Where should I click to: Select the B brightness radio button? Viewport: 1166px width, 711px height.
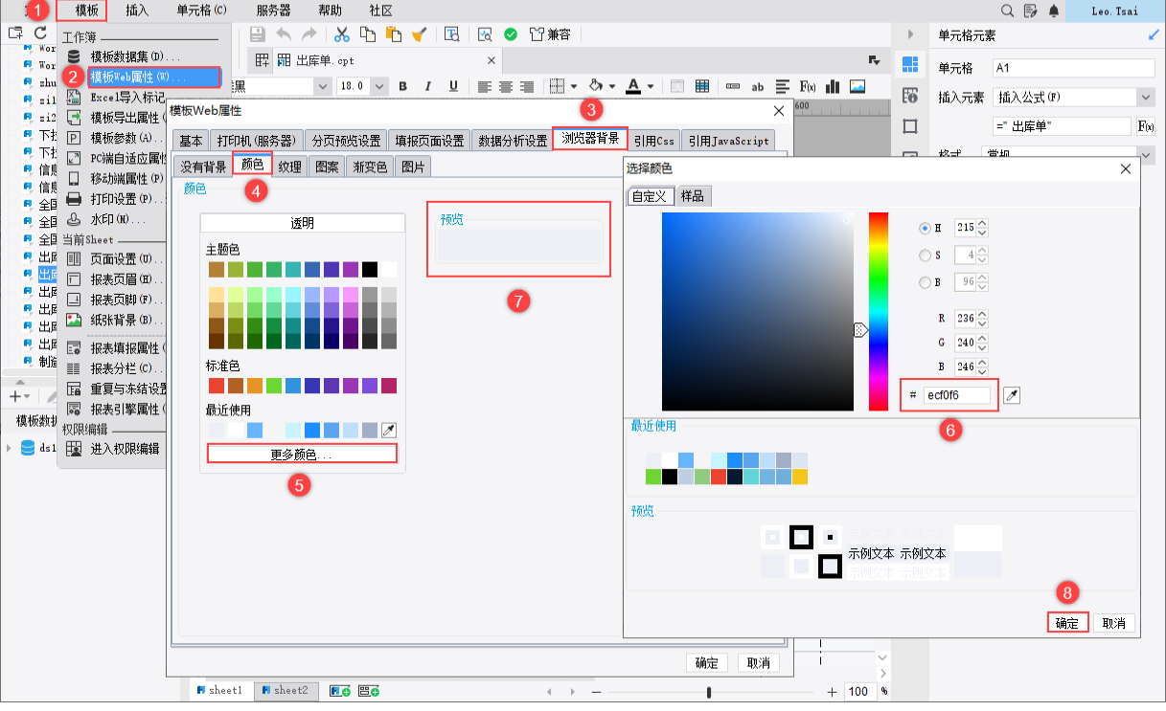(925, 282)
